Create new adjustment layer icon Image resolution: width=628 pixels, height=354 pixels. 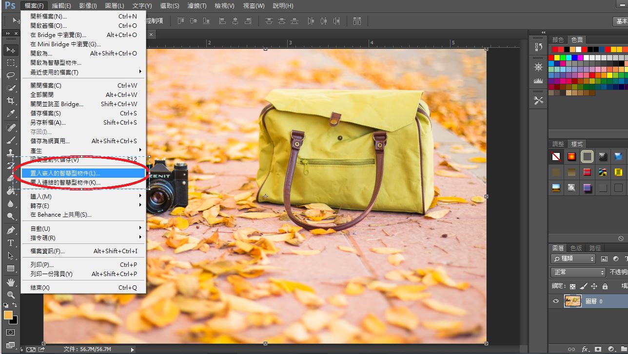[x=611, y=349]
